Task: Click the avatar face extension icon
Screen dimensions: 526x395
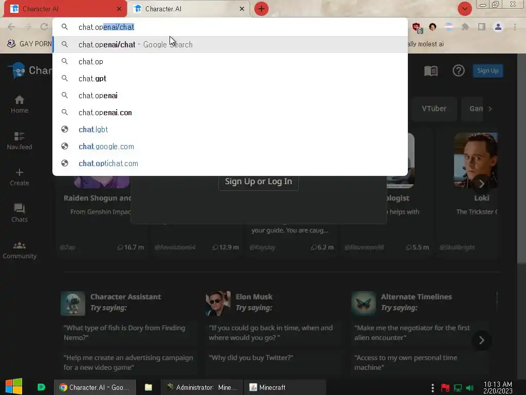Action: (433, 27)
